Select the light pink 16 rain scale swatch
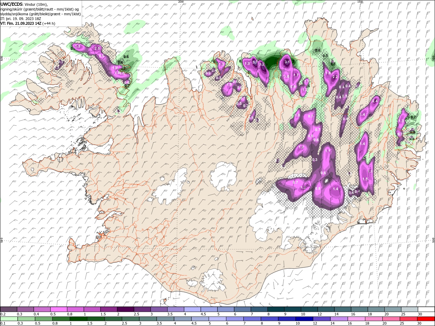 tap(356, 319)
